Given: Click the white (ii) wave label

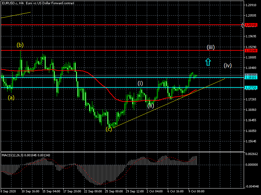Looking at the screenshot, I should click(150, 105).
